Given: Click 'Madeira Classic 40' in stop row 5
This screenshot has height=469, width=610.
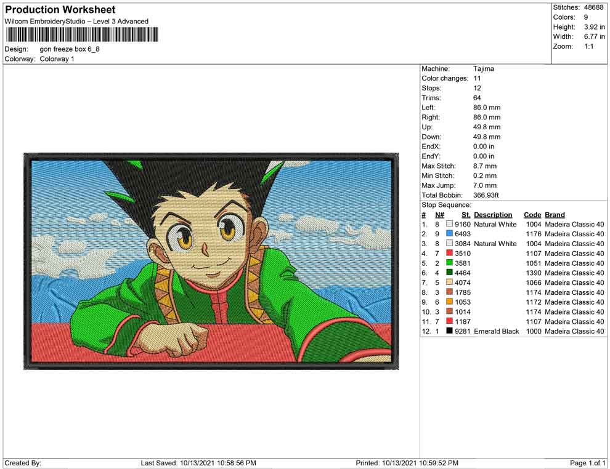Looking at the screenshot, I should tap(574, 263).
